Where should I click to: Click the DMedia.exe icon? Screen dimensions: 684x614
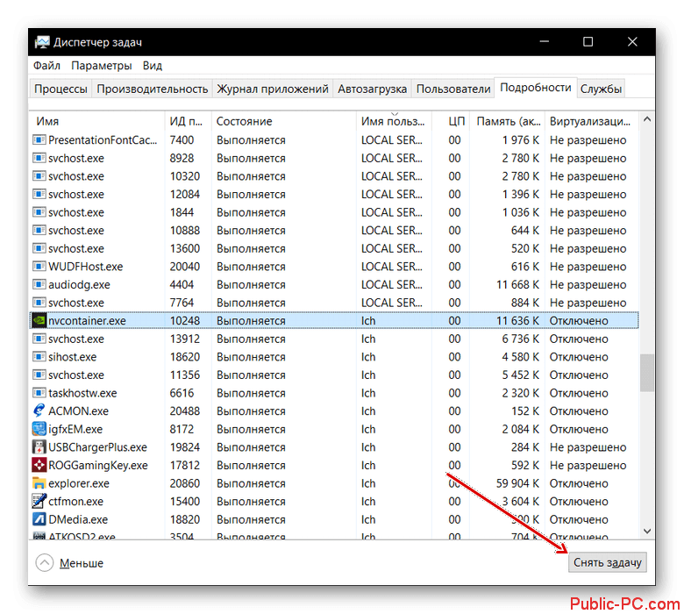tap(39, 520)
